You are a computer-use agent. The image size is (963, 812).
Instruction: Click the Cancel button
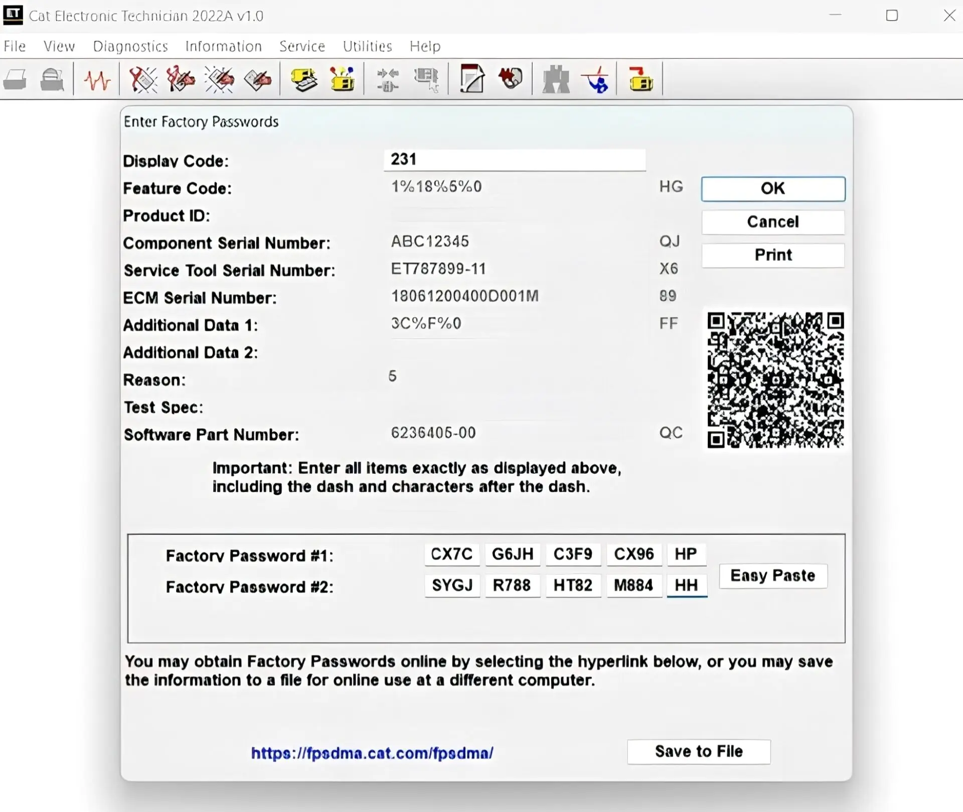[773, 222]
